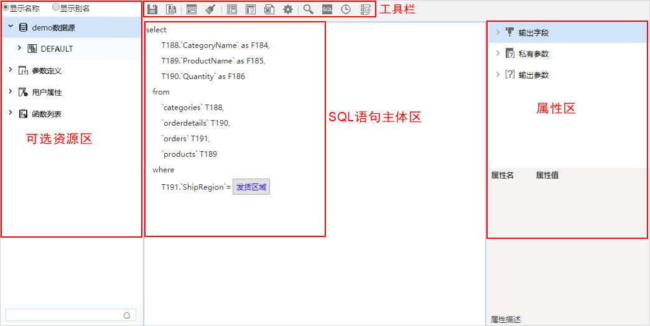
Task: Click the line T189.`ProductName` as F185
Action: tap(213, 60)
